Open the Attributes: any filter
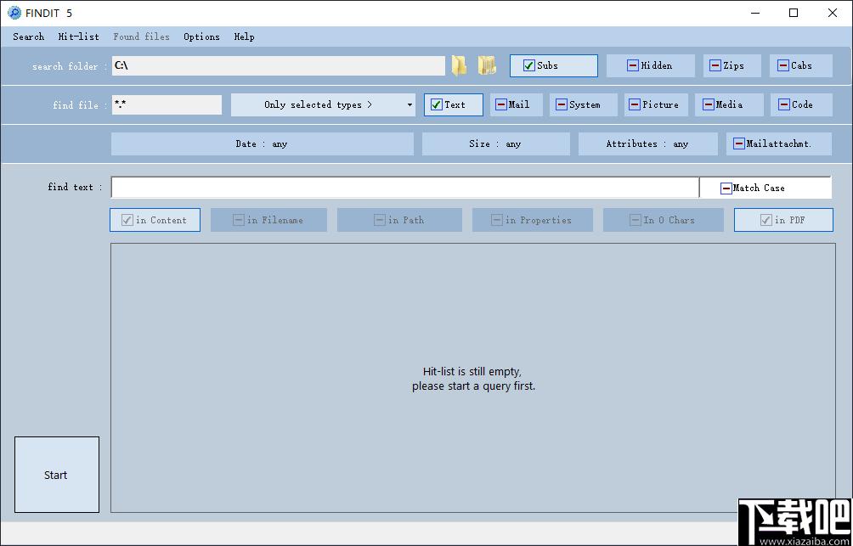The image size is (853, 546). click(x=648, y=144)
